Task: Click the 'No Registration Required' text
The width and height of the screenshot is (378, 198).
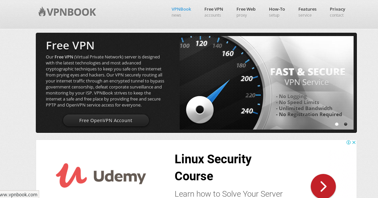Action: coord(309,115)
